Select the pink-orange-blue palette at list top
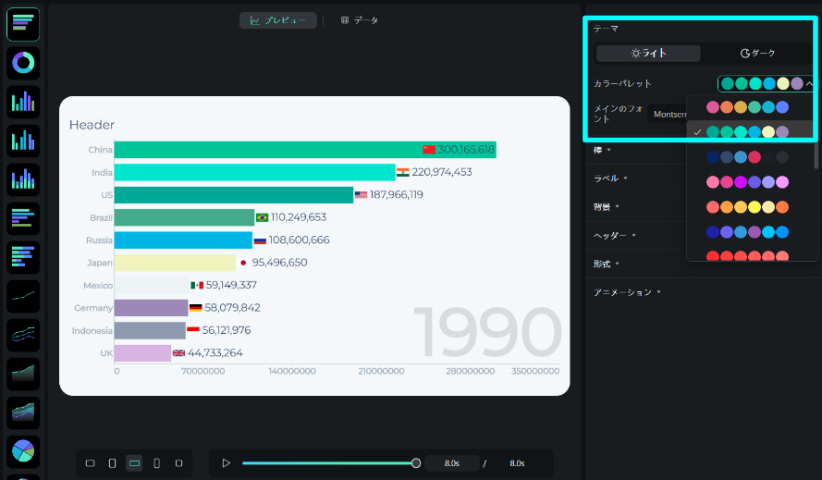This screenshot has height=480, width=822. [x=747, y=107]
